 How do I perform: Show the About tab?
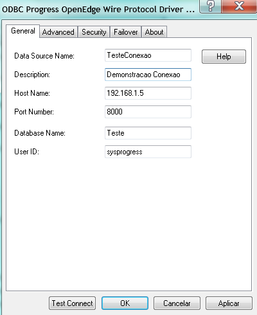[x=154, y=32]
